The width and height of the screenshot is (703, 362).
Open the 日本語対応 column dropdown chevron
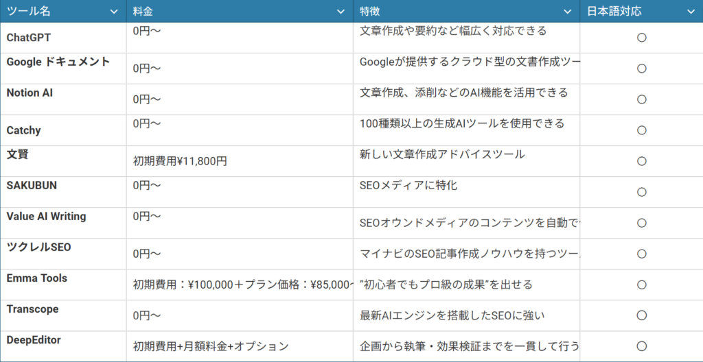tap(691, 12)
